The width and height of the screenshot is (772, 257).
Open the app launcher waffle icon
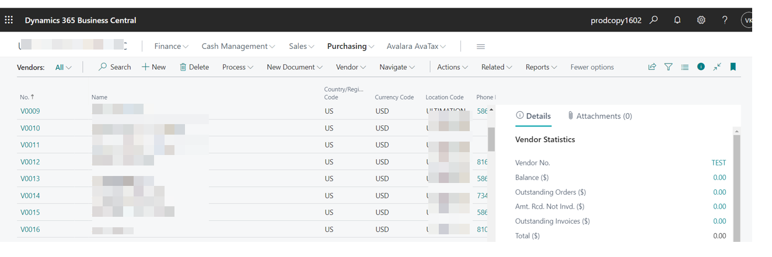tap(9, 20)
